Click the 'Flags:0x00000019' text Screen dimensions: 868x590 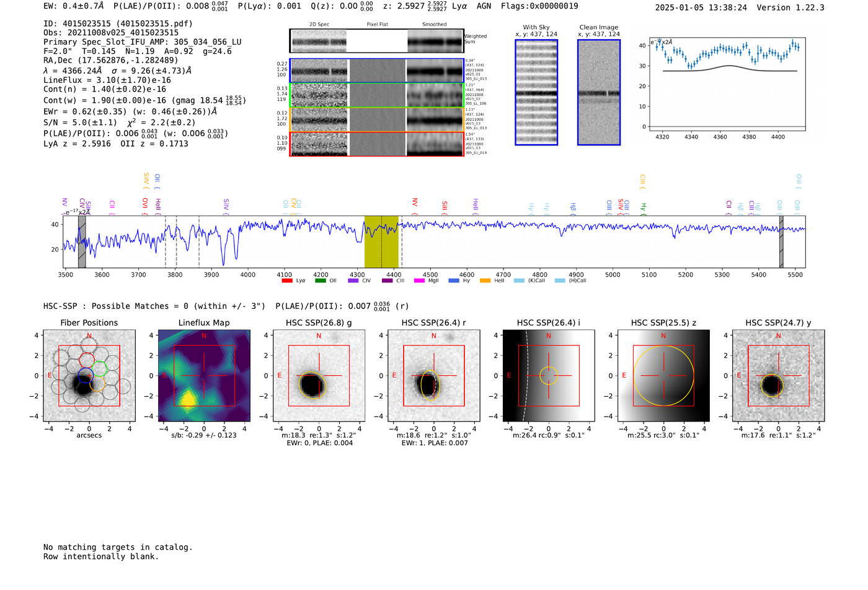pos(539,6)
